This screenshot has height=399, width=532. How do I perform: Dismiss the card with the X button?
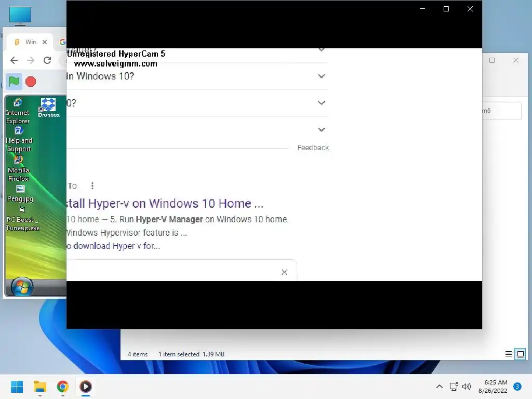click(x=284, y=272)
